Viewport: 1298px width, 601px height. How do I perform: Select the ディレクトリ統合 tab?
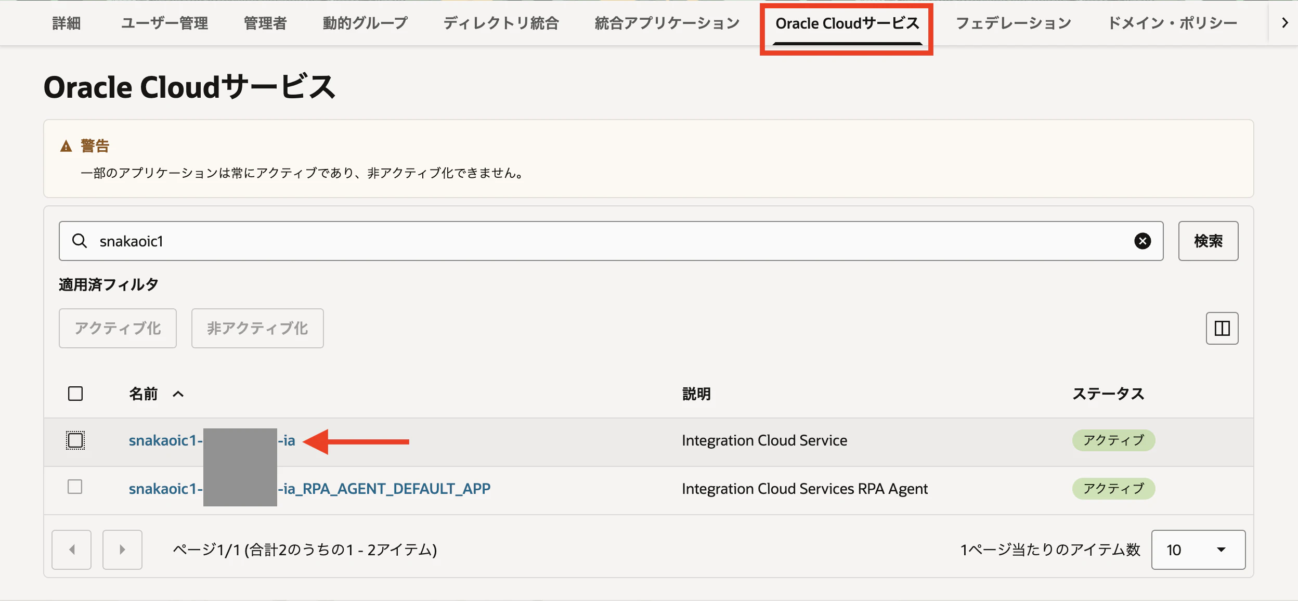pyautogui.click(x=501, y=23)
